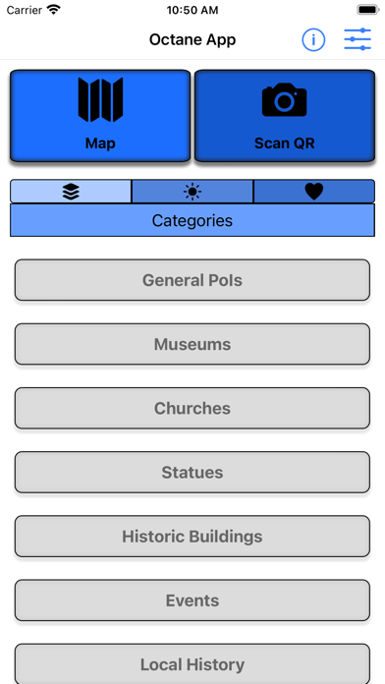Open the Museums category
Screen dimensions: 385x684
[192, 344]
